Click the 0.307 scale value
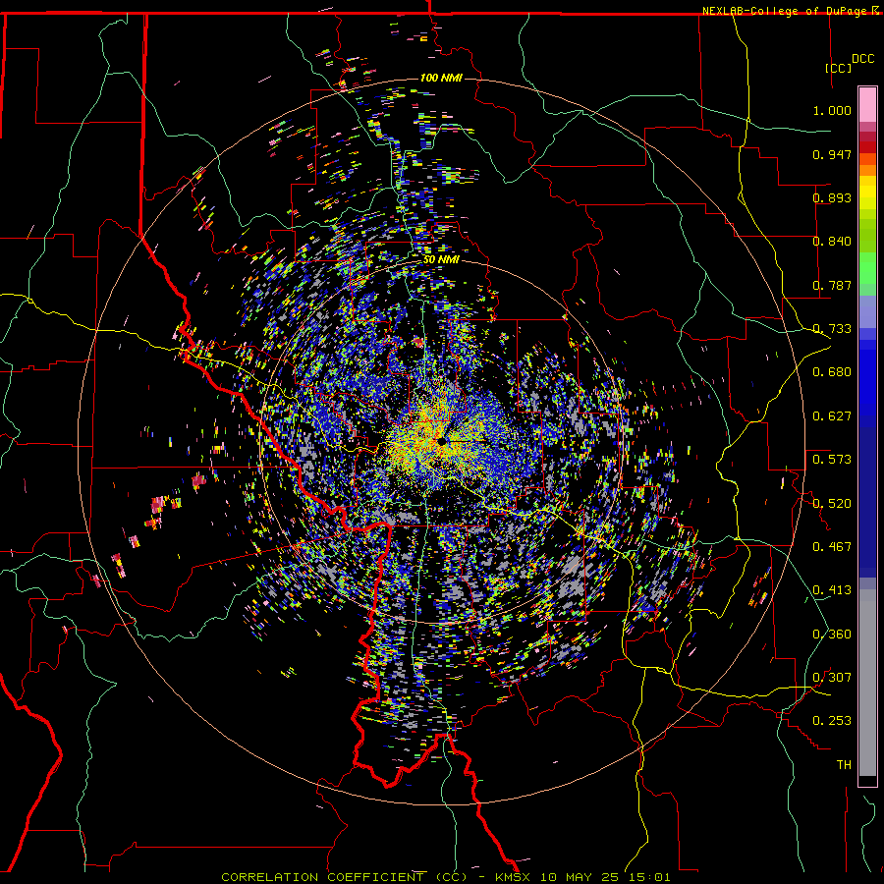 click(x=832, y=677)
